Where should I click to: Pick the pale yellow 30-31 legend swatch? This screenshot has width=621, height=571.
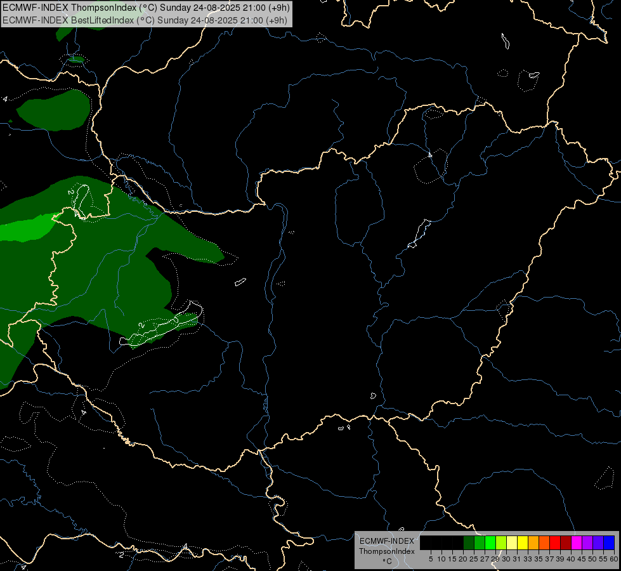pos(512,542)
